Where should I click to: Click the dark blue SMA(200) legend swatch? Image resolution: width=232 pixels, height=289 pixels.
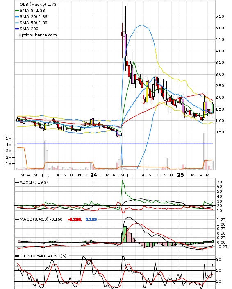pyautogui.click(x=17, y=29)
